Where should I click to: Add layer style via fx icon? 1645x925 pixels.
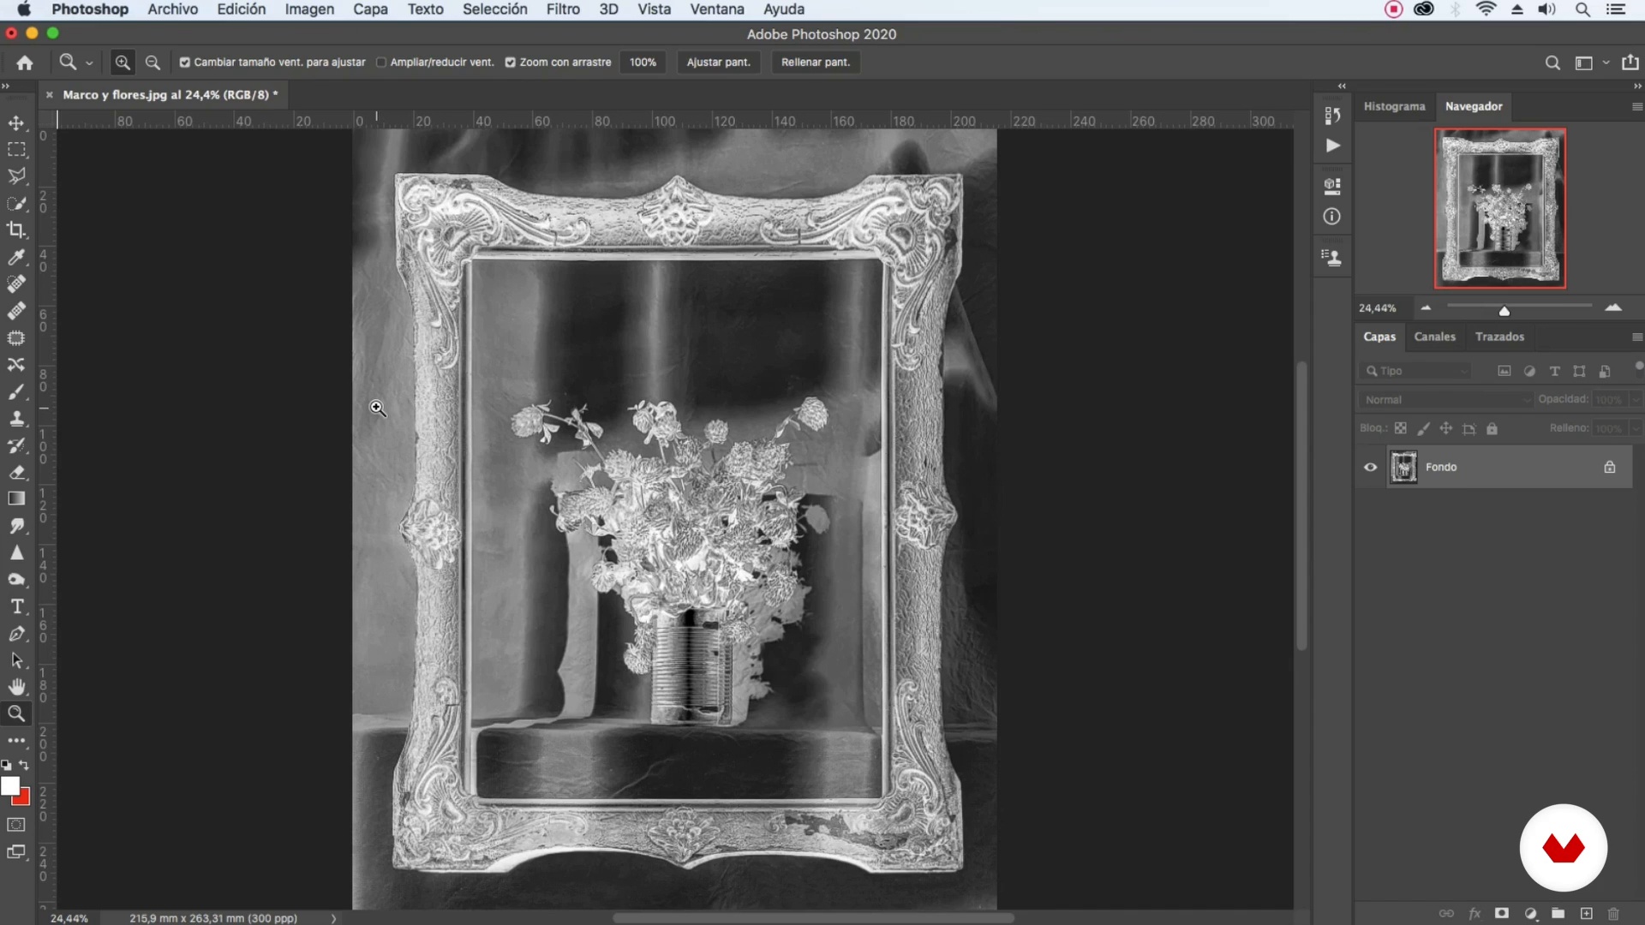[x=1475, y=913]
